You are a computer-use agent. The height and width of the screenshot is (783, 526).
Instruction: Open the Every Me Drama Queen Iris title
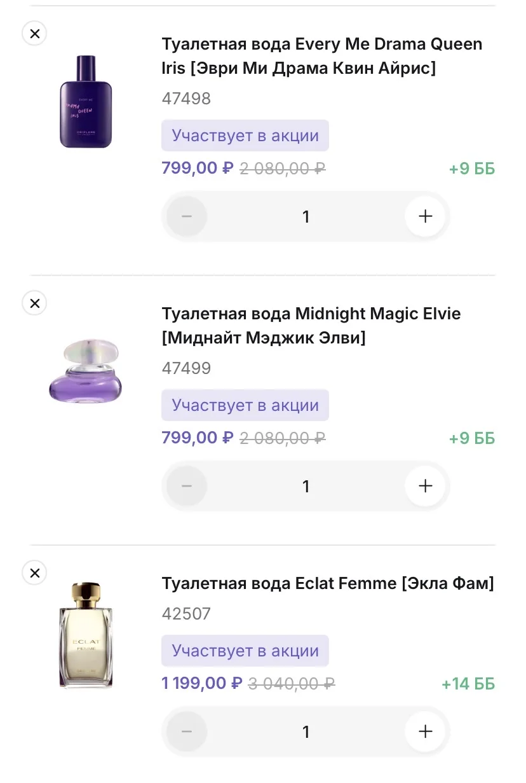coord(321,56)
